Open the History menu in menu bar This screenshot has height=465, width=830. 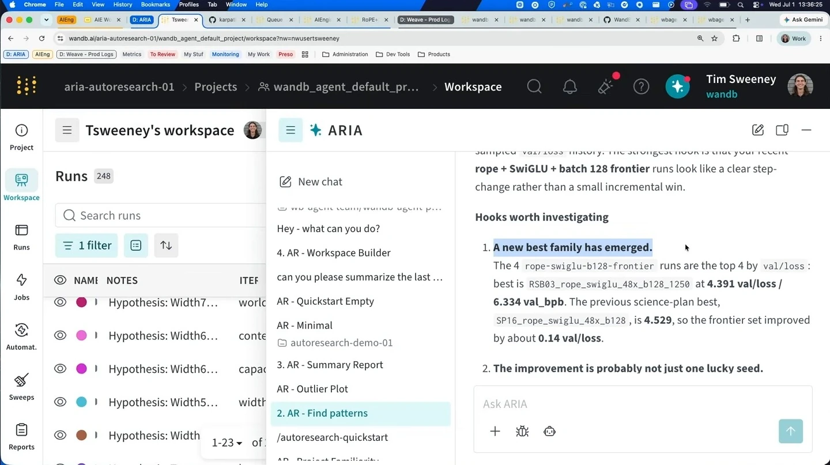coord(123,5)
